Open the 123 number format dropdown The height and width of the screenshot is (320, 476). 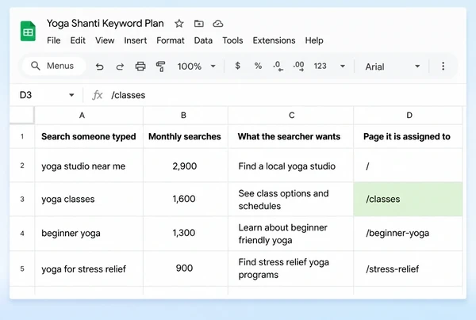click(330, 66)
